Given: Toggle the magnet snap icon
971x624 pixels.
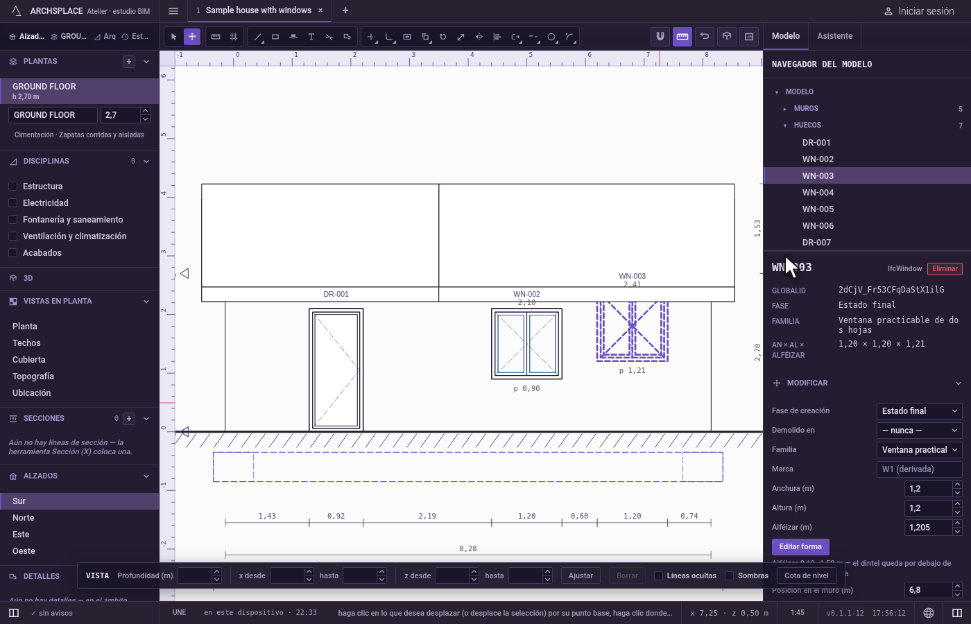Looking at the screenshot, I should point(660,36).
